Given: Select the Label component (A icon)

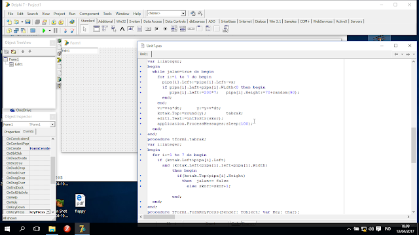Looking at the screenshot, I should (x=122, y=29).
